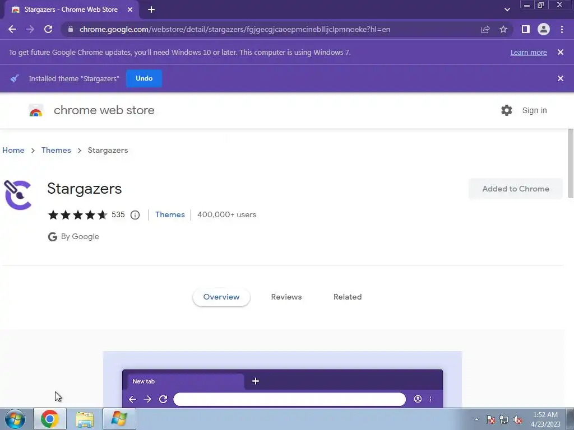Open the Windows Start button
This screenshot has height=430, width=574.
[15, 419]
